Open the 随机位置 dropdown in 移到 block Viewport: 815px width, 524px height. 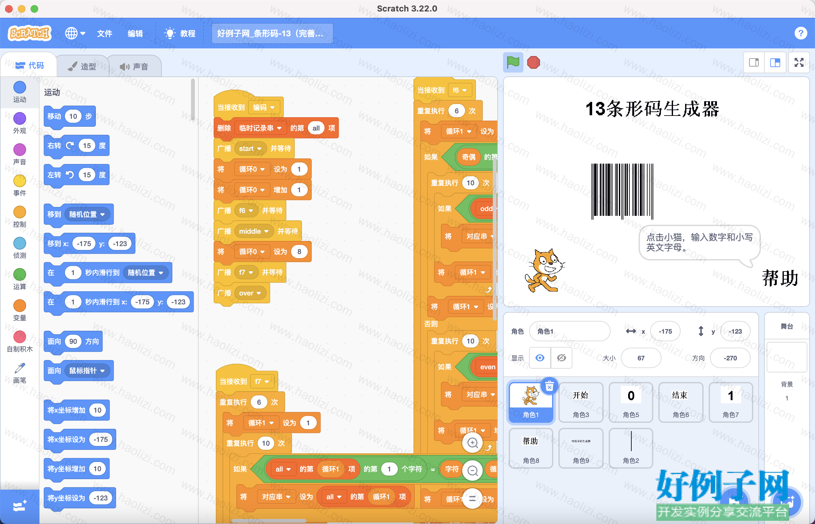(x=87, y=214)
